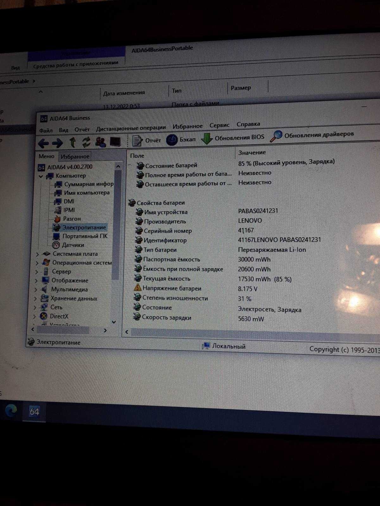
Task: Open Дистанционные операции menu
Action: point(131,128)
